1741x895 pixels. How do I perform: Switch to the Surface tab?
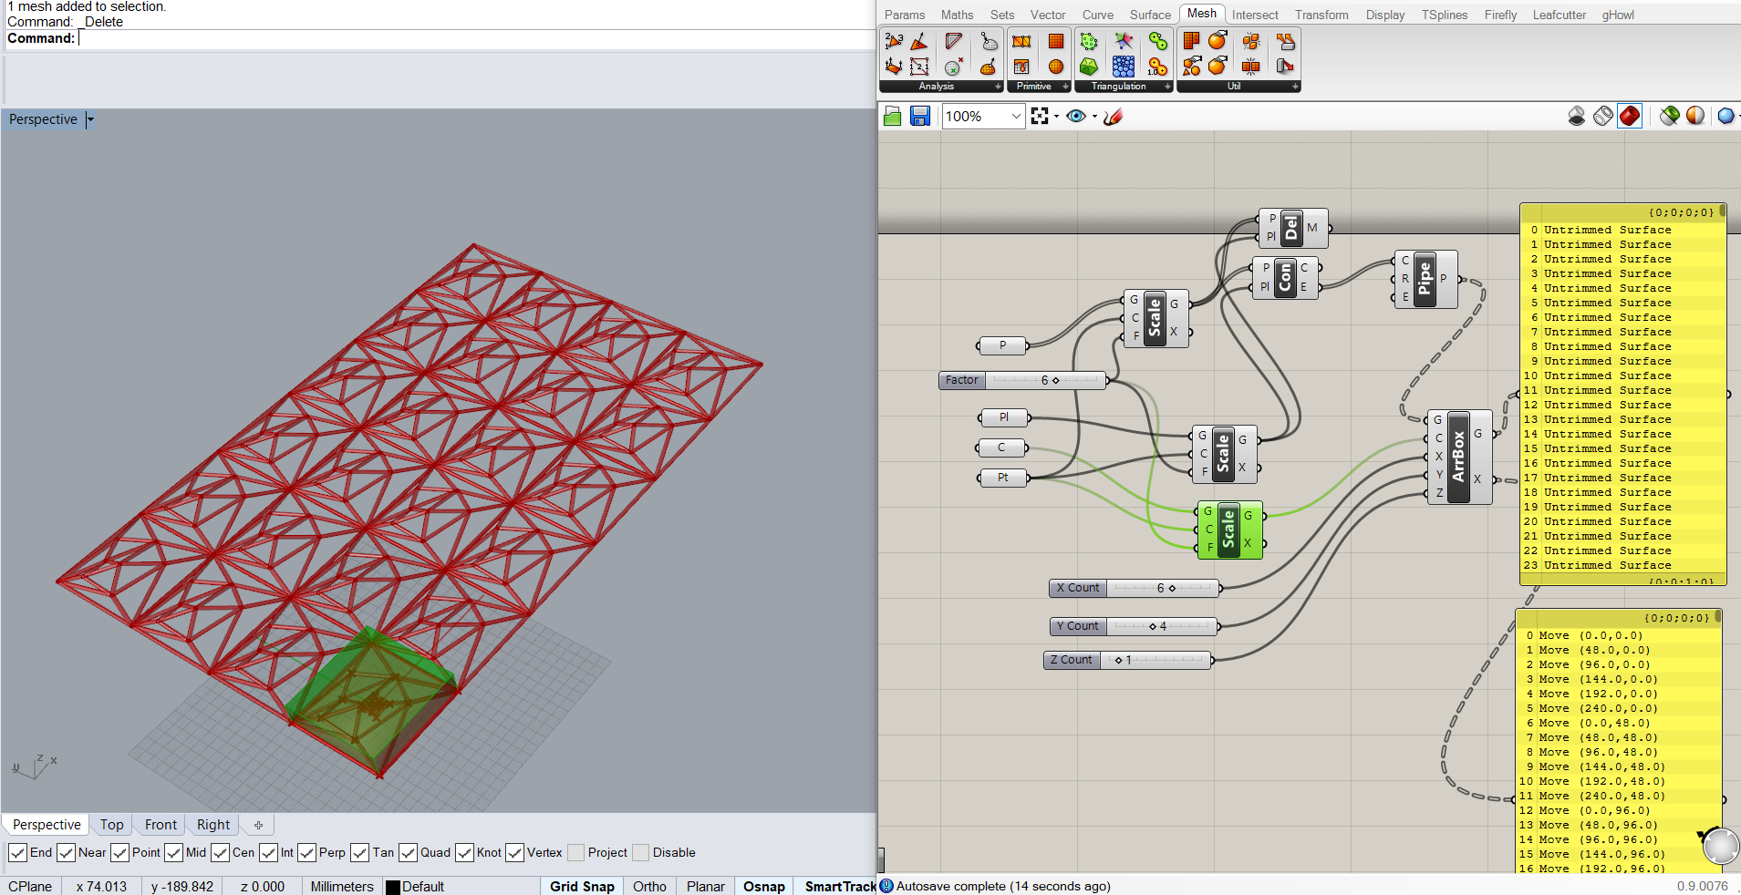(1150, 15)
